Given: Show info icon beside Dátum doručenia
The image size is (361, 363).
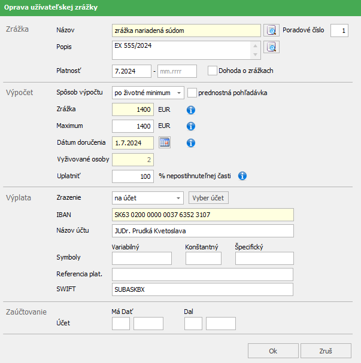Looking at the screenshot, I should pyautogui.click(x=191, y=143).
